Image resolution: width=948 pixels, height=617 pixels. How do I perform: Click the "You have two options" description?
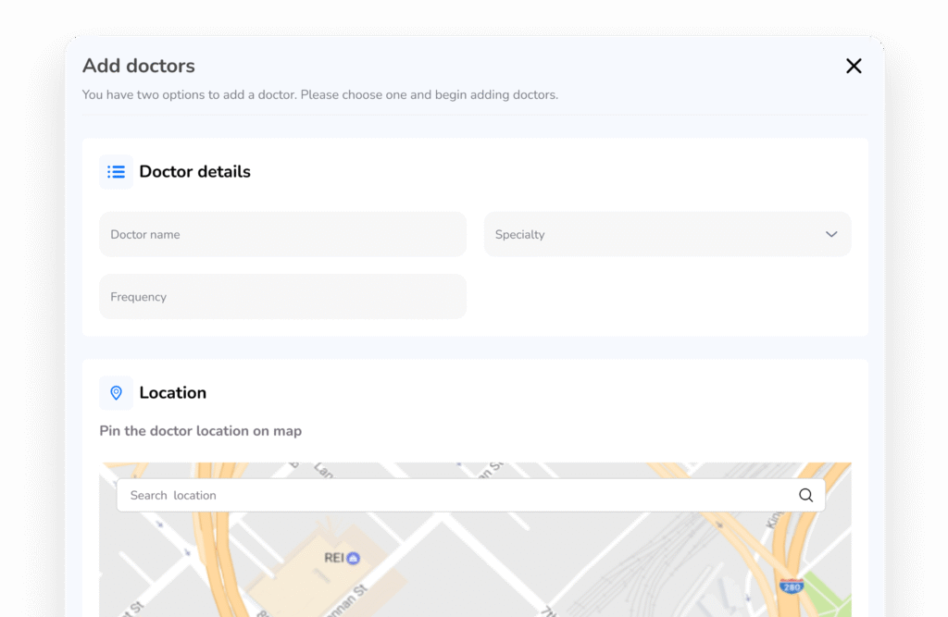[x=319, y=95]
